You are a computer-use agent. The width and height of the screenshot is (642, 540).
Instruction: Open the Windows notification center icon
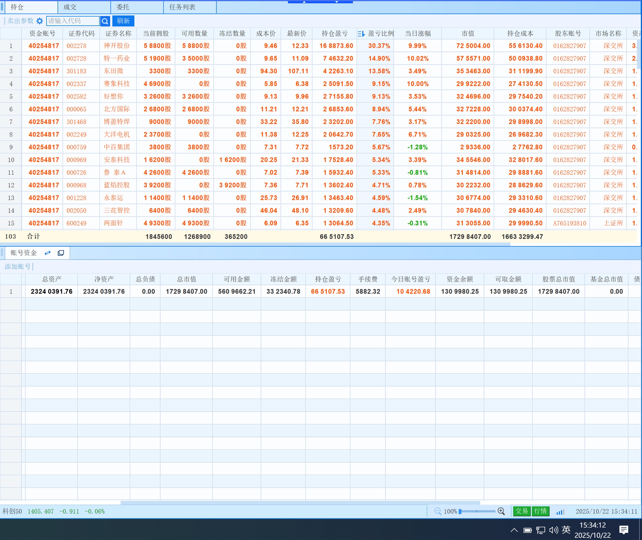[624, 530]
